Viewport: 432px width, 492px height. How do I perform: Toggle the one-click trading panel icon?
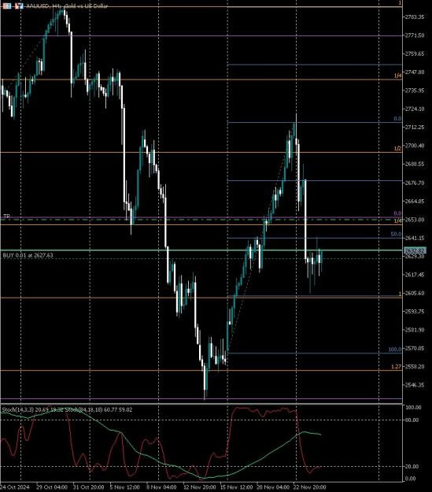coord(19,6)
